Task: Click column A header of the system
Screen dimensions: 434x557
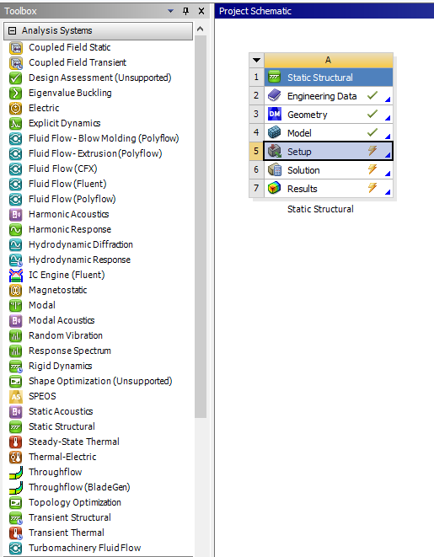Action: [328, 60]
